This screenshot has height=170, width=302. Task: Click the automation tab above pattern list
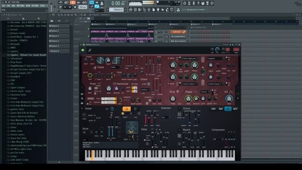click(x=67, y=21)
